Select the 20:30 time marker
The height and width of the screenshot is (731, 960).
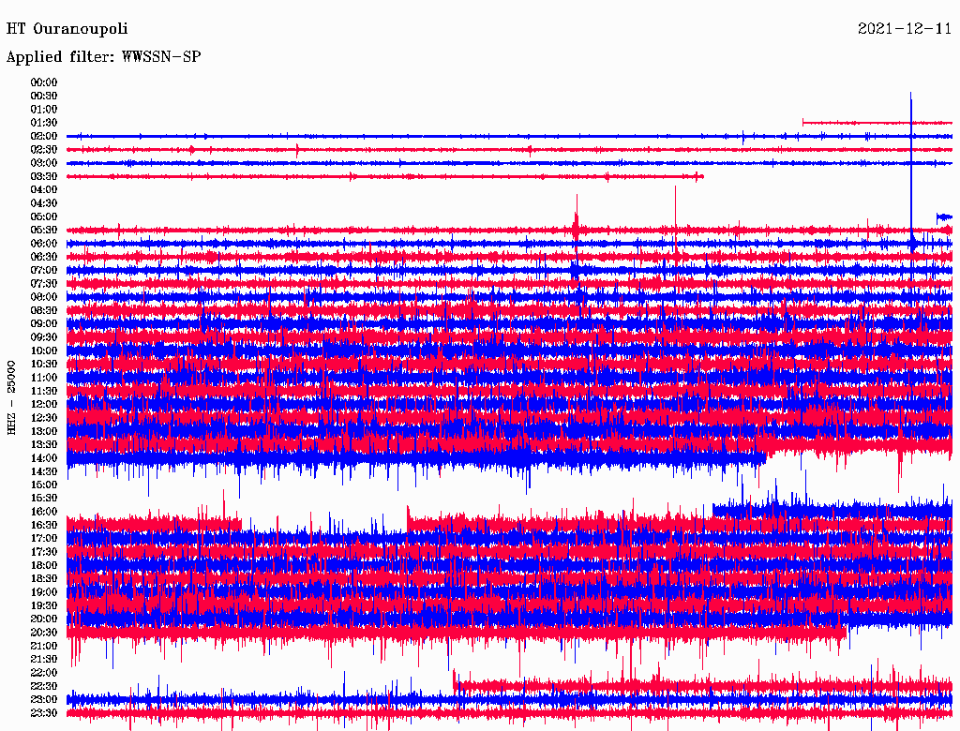44,632
